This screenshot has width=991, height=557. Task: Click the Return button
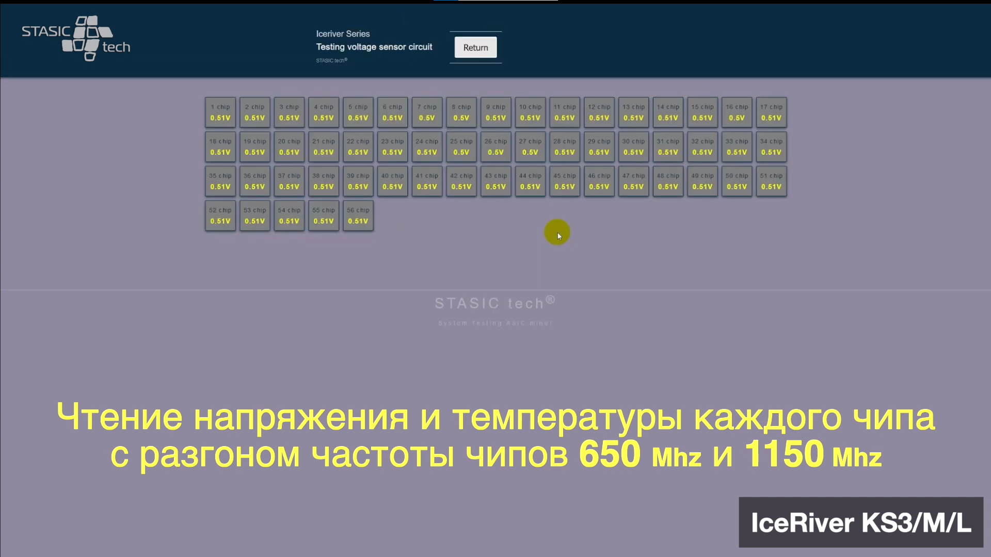coord(475,47)
